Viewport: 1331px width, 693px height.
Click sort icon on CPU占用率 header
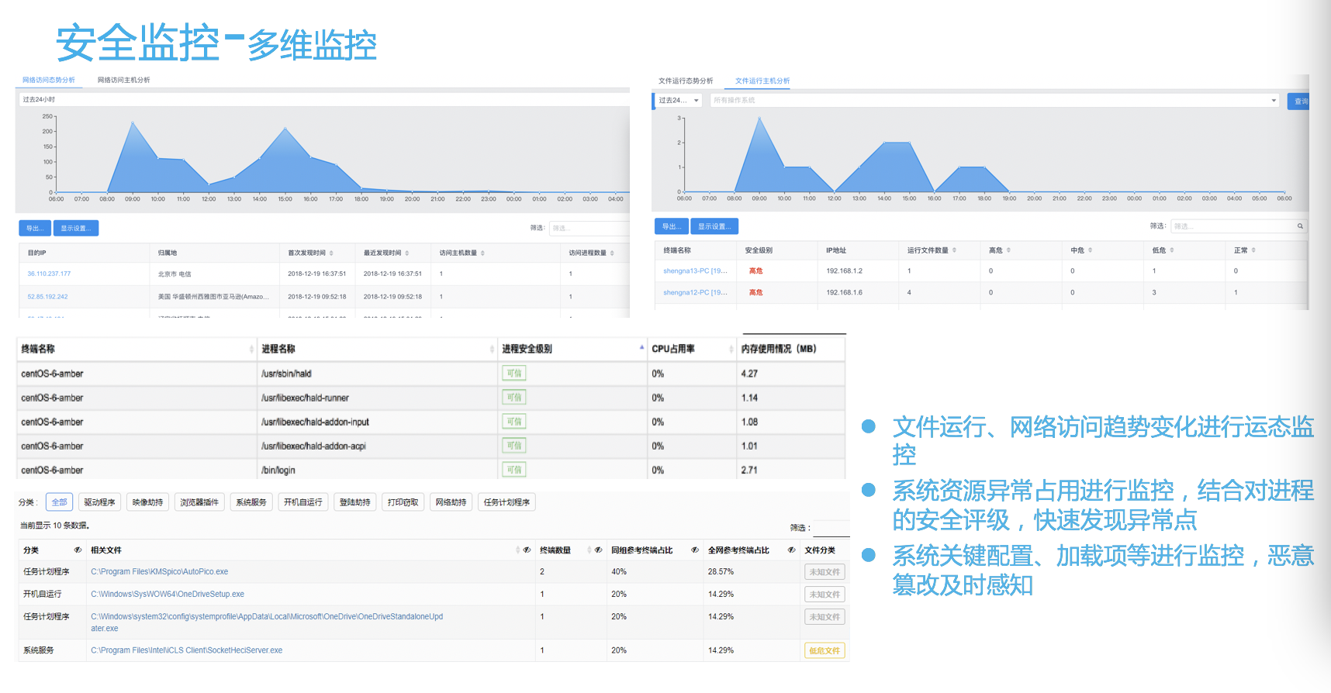(x=731, y=350)
